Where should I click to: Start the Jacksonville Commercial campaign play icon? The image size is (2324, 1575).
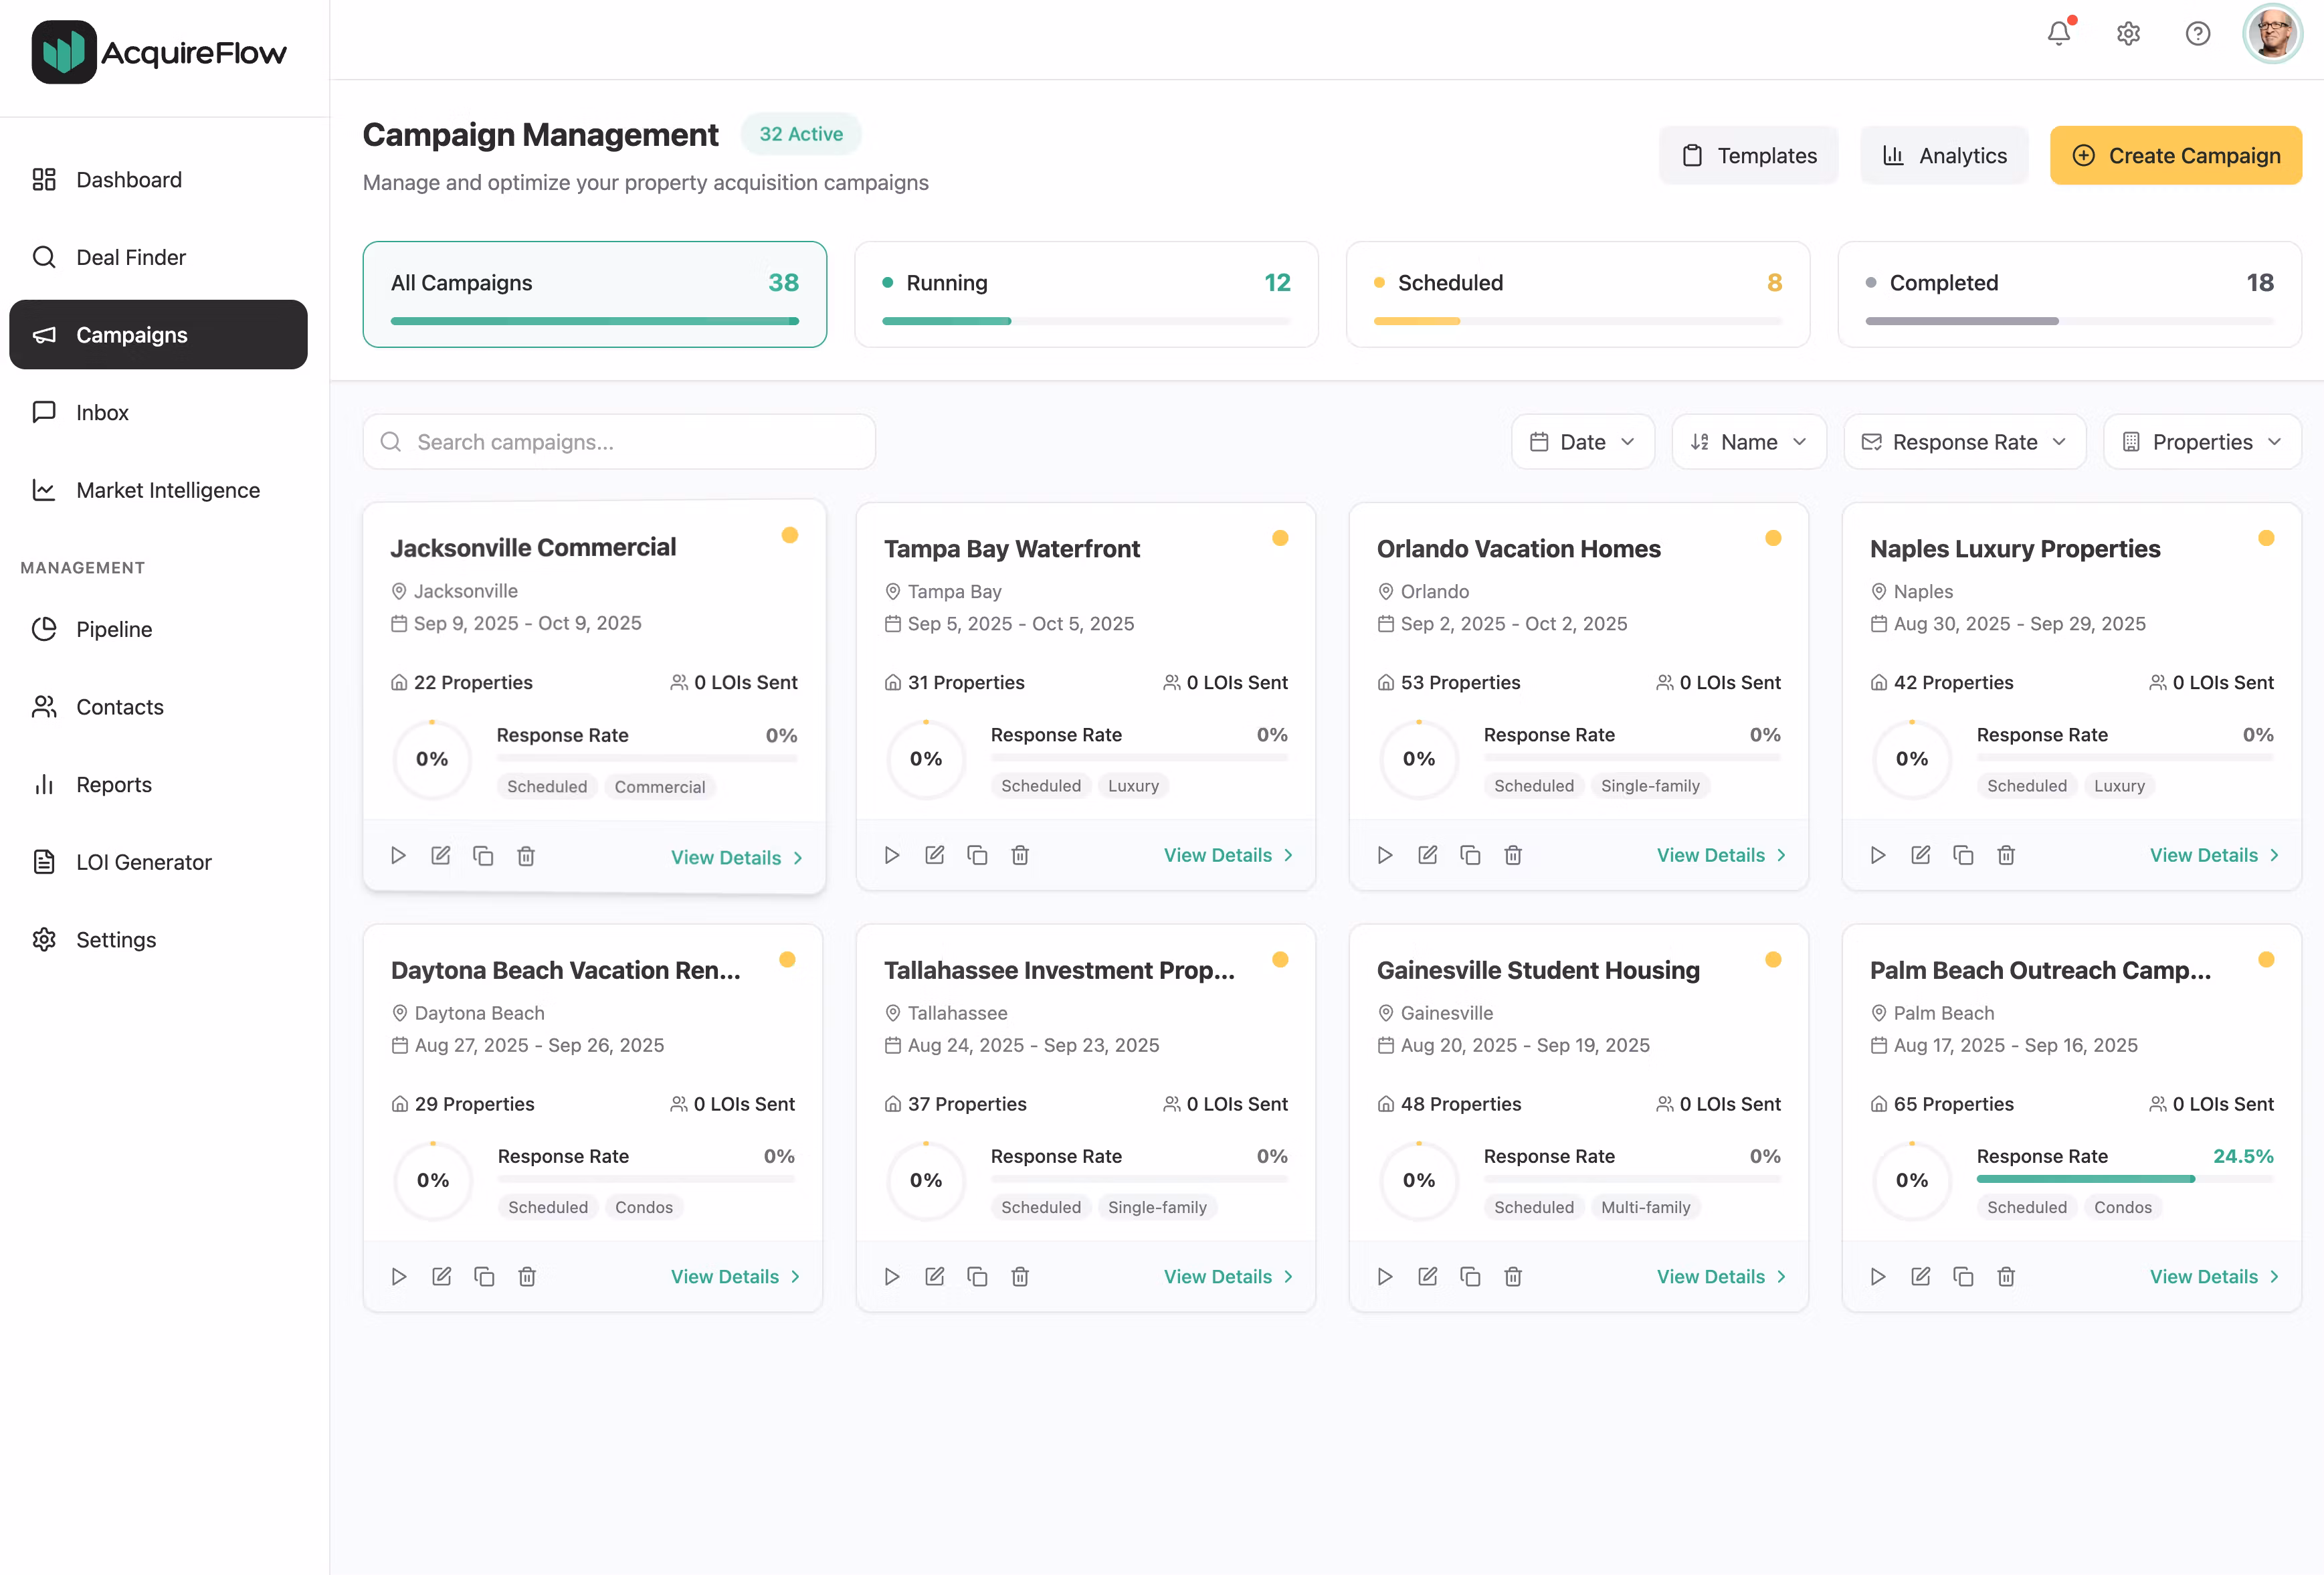click(398, 856)
